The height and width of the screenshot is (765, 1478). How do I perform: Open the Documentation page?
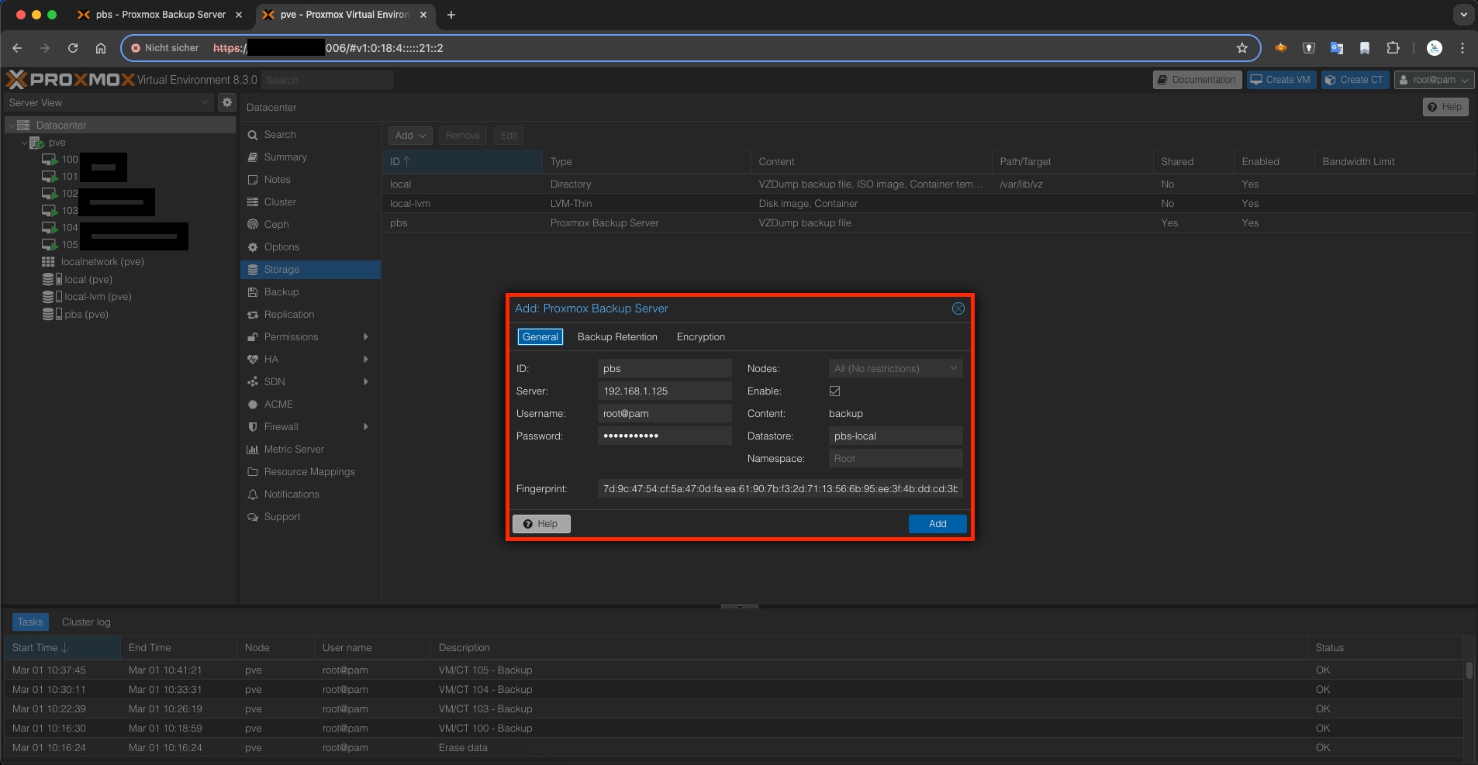tap(1196, 79)
